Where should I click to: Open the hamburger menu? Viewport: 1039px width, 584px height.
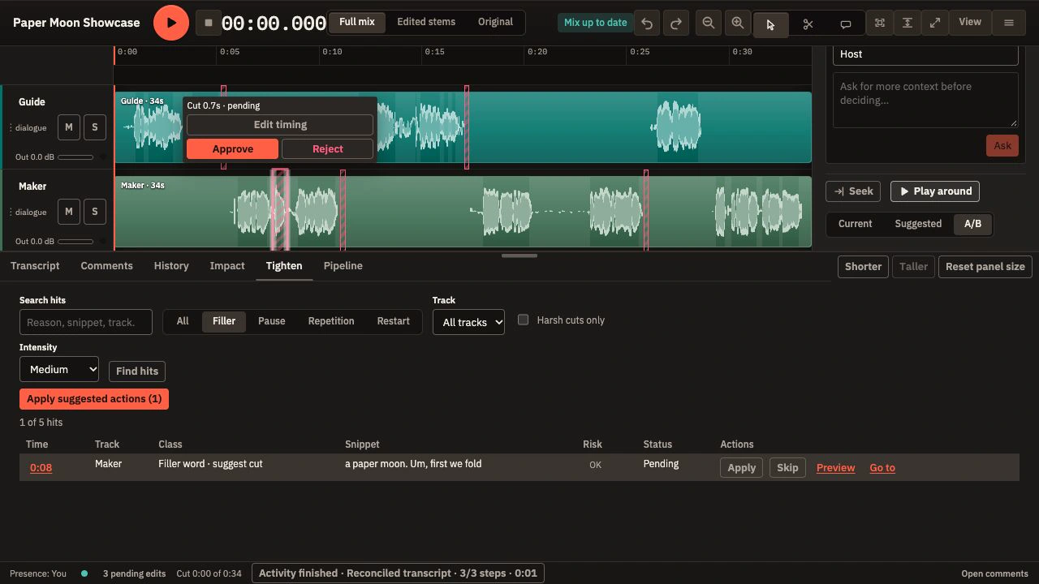[x=1009, y=23]
